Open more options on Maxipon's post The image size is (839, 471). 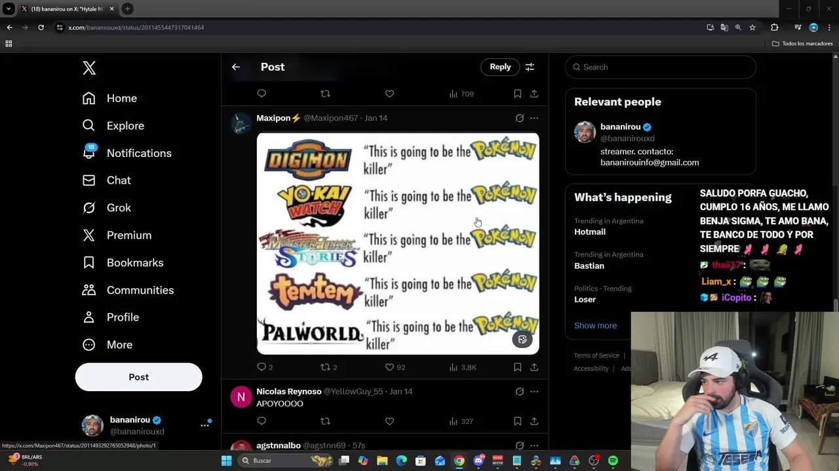tap(534, 118)
